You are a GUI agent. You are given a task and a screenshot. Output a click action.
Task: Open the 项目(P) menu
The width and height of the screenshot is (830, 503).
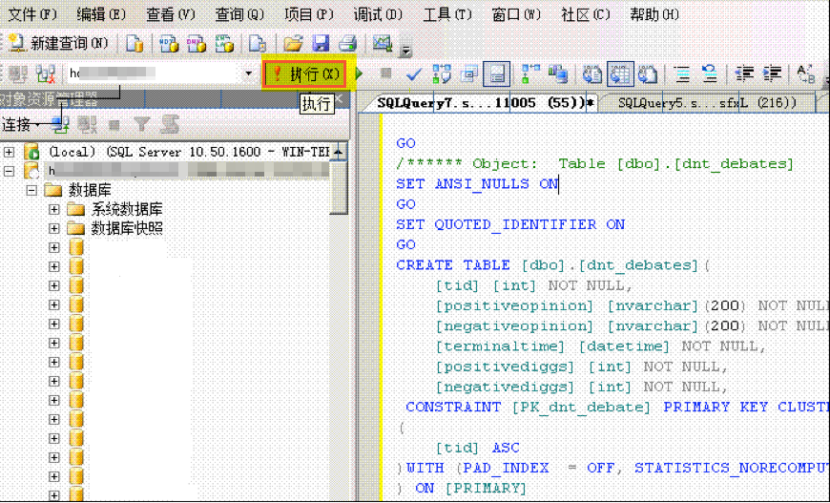(x=308, y=14)
